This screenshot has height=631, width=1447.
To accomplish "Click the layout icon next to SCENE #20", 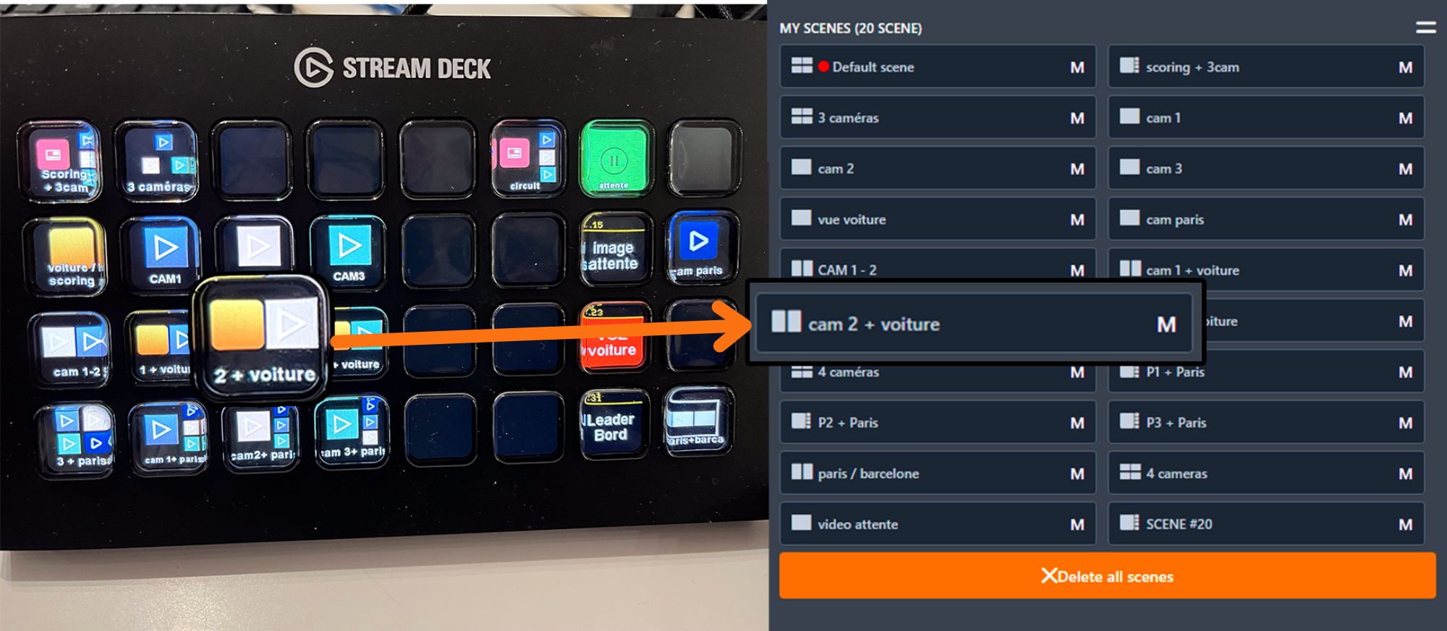I will [1129, 523].
